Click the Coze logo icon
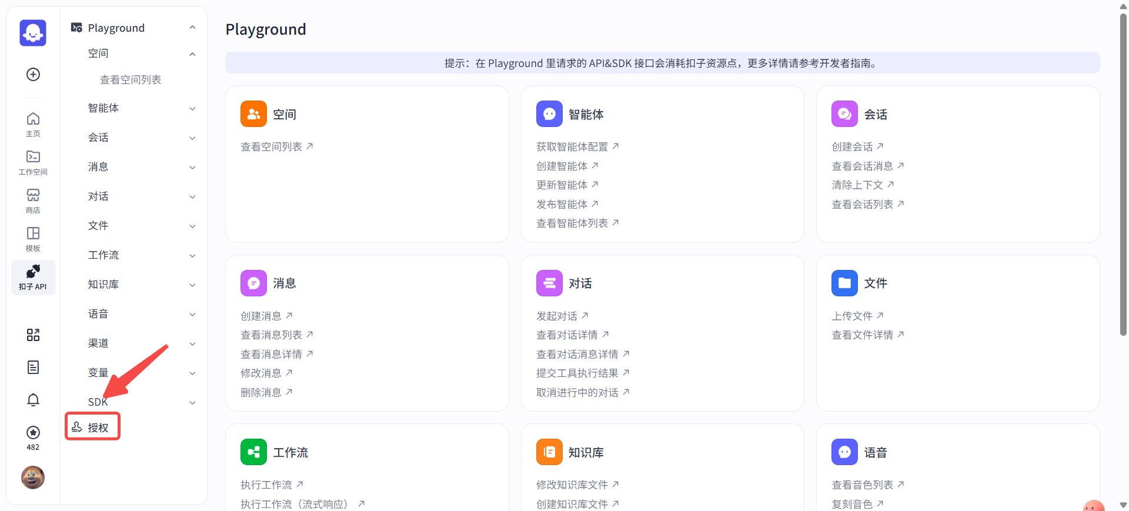The height and width of the screenshot is (511, 1129). click(x=33, y=33)
